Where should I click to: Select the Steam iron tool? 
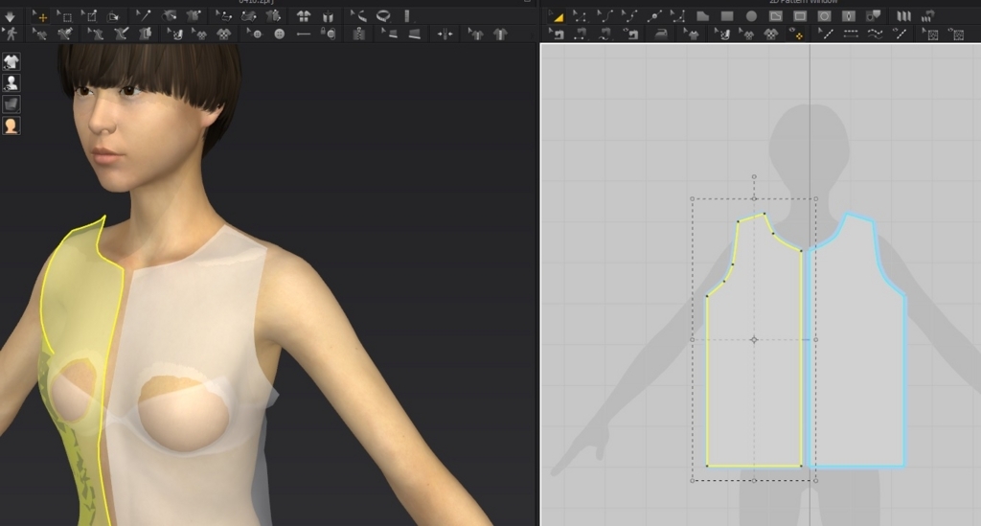coord(661,34)
